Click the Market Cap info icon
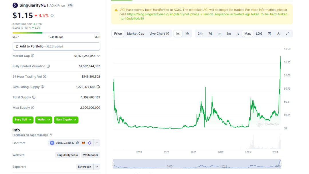Image resolution: width=309 pixels, height=174 pixels. pyautogui.click(x=33, y=56)
